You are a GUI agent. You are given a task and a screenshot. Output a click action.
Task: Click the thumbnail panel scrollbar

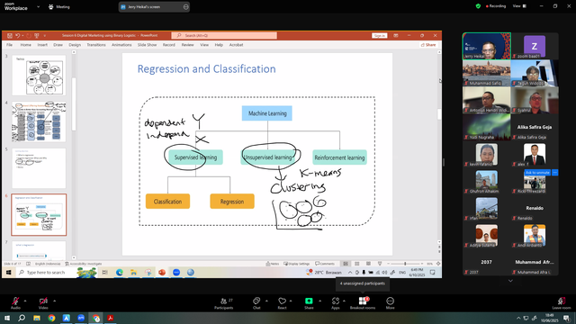[x=74, y=104]
